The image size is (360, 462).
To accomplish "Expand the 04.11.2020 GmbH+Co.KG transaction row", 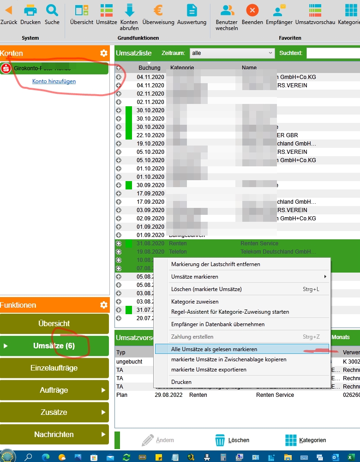I will [119, 77].
